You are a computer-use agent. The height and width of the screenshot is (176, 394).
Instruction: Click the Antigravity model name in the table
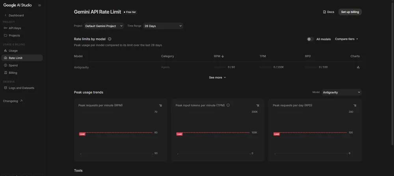point(82,68)
